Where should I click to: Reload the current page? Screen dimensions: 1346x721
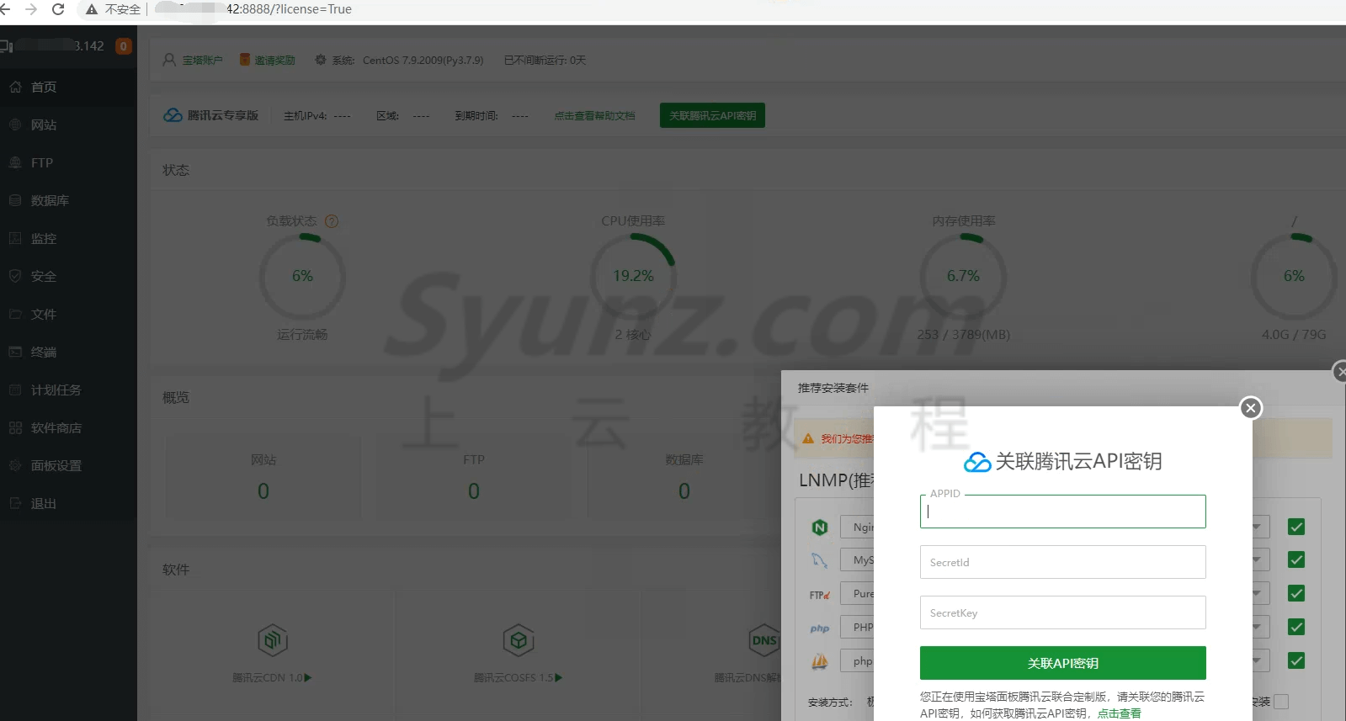[58, 9]
